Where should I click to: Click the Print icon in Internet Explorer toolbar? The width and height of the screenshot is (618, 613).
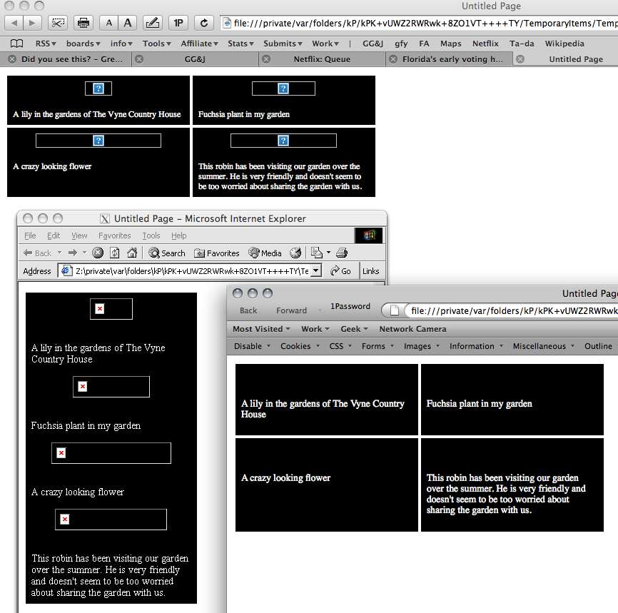click(342, 253)
